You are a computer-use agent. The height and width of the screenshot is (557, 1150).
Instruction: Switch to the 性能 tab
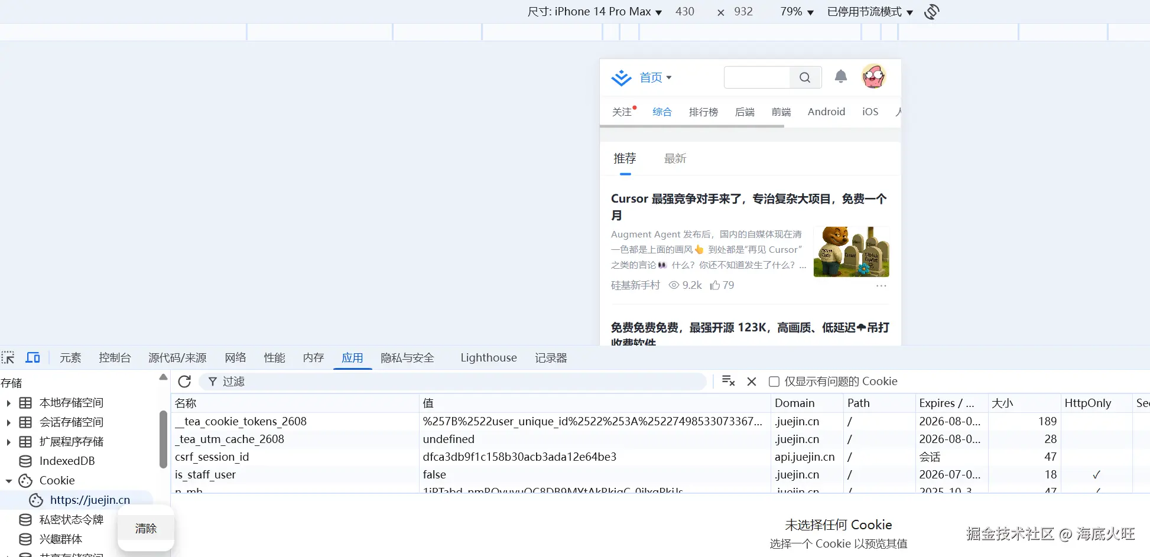click(x=274, y=358)
